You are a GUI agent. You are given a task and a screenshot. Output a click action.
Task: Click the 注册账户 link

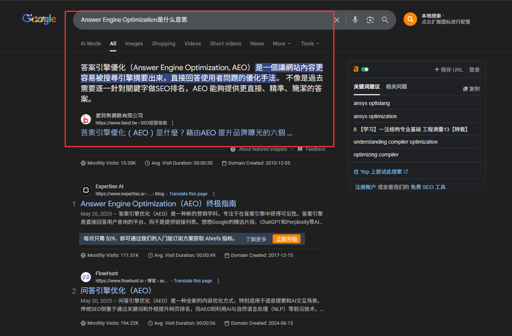click(365, 187)
